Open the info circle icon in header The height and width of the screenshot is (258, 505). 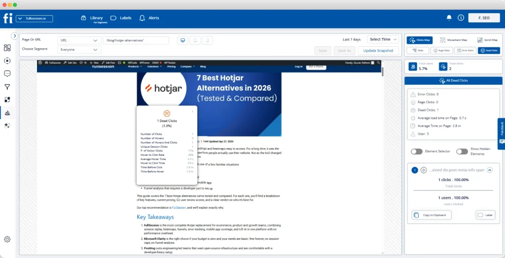(461, 18)
